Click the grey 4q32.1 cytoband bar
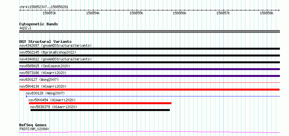The width and height of the screenshot is (289, 136). click(149, 31)
